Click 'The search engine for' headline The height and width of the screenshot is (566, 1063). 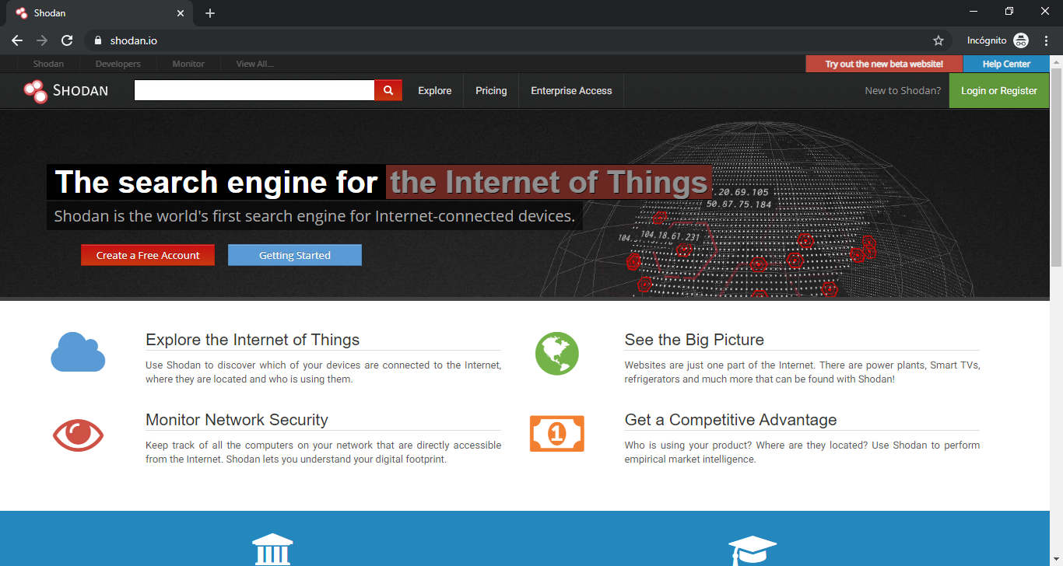tap(216, 182)
